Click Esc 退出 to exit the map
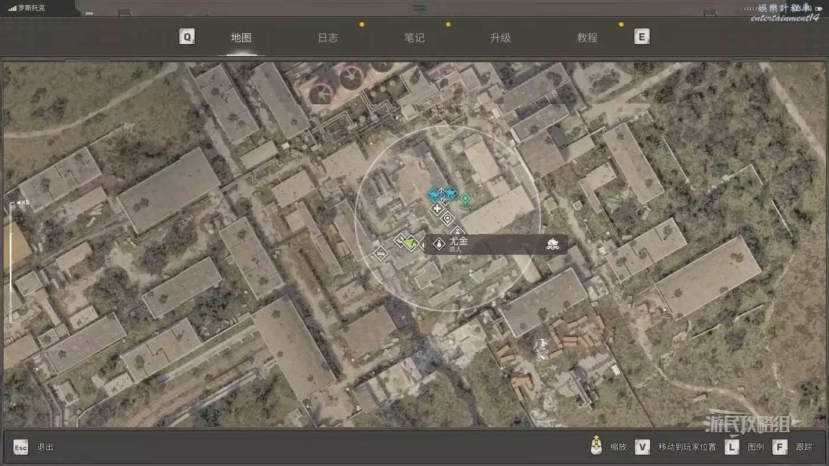Viewport: 829px width, 466px height. (21, 447)
